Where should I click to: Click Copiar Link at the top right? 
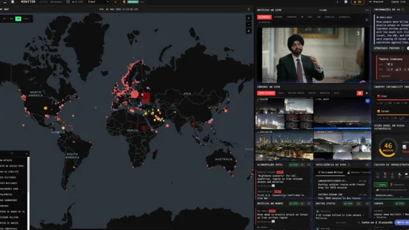[398, 2]
